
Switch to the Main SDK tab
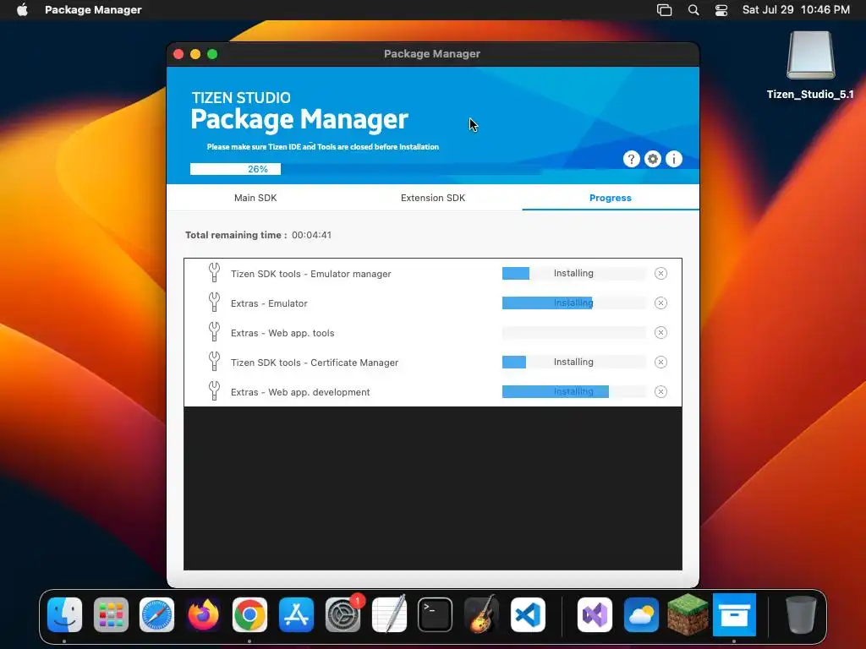255,198
